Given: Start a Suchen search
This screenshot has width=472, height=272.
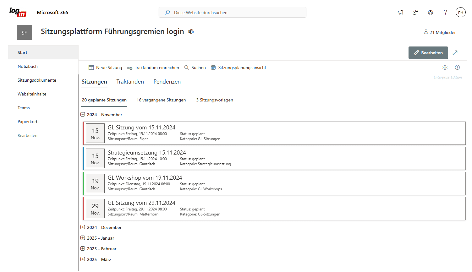Looking at the screenshot, I should pyautogui.click(x=195, y=67).
